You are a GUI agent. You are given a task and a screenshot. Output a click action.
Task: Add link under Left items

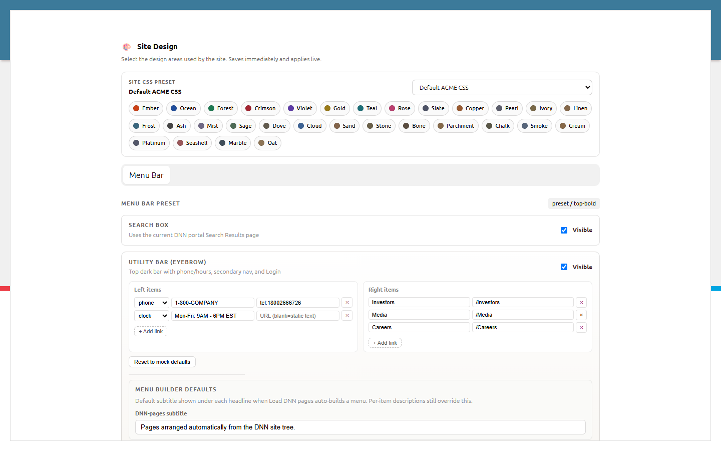click(x=151, y=331)
